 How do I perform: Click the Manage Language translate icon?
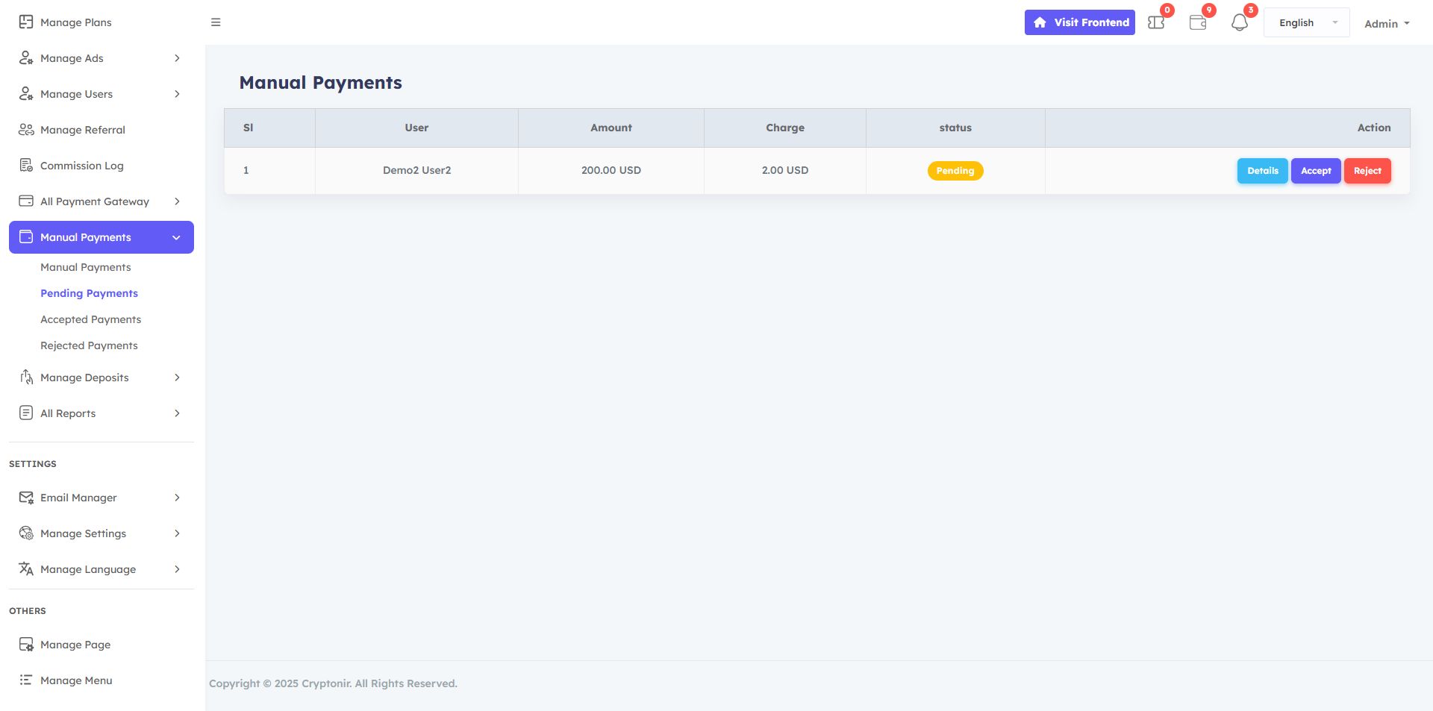pos(26,569)
